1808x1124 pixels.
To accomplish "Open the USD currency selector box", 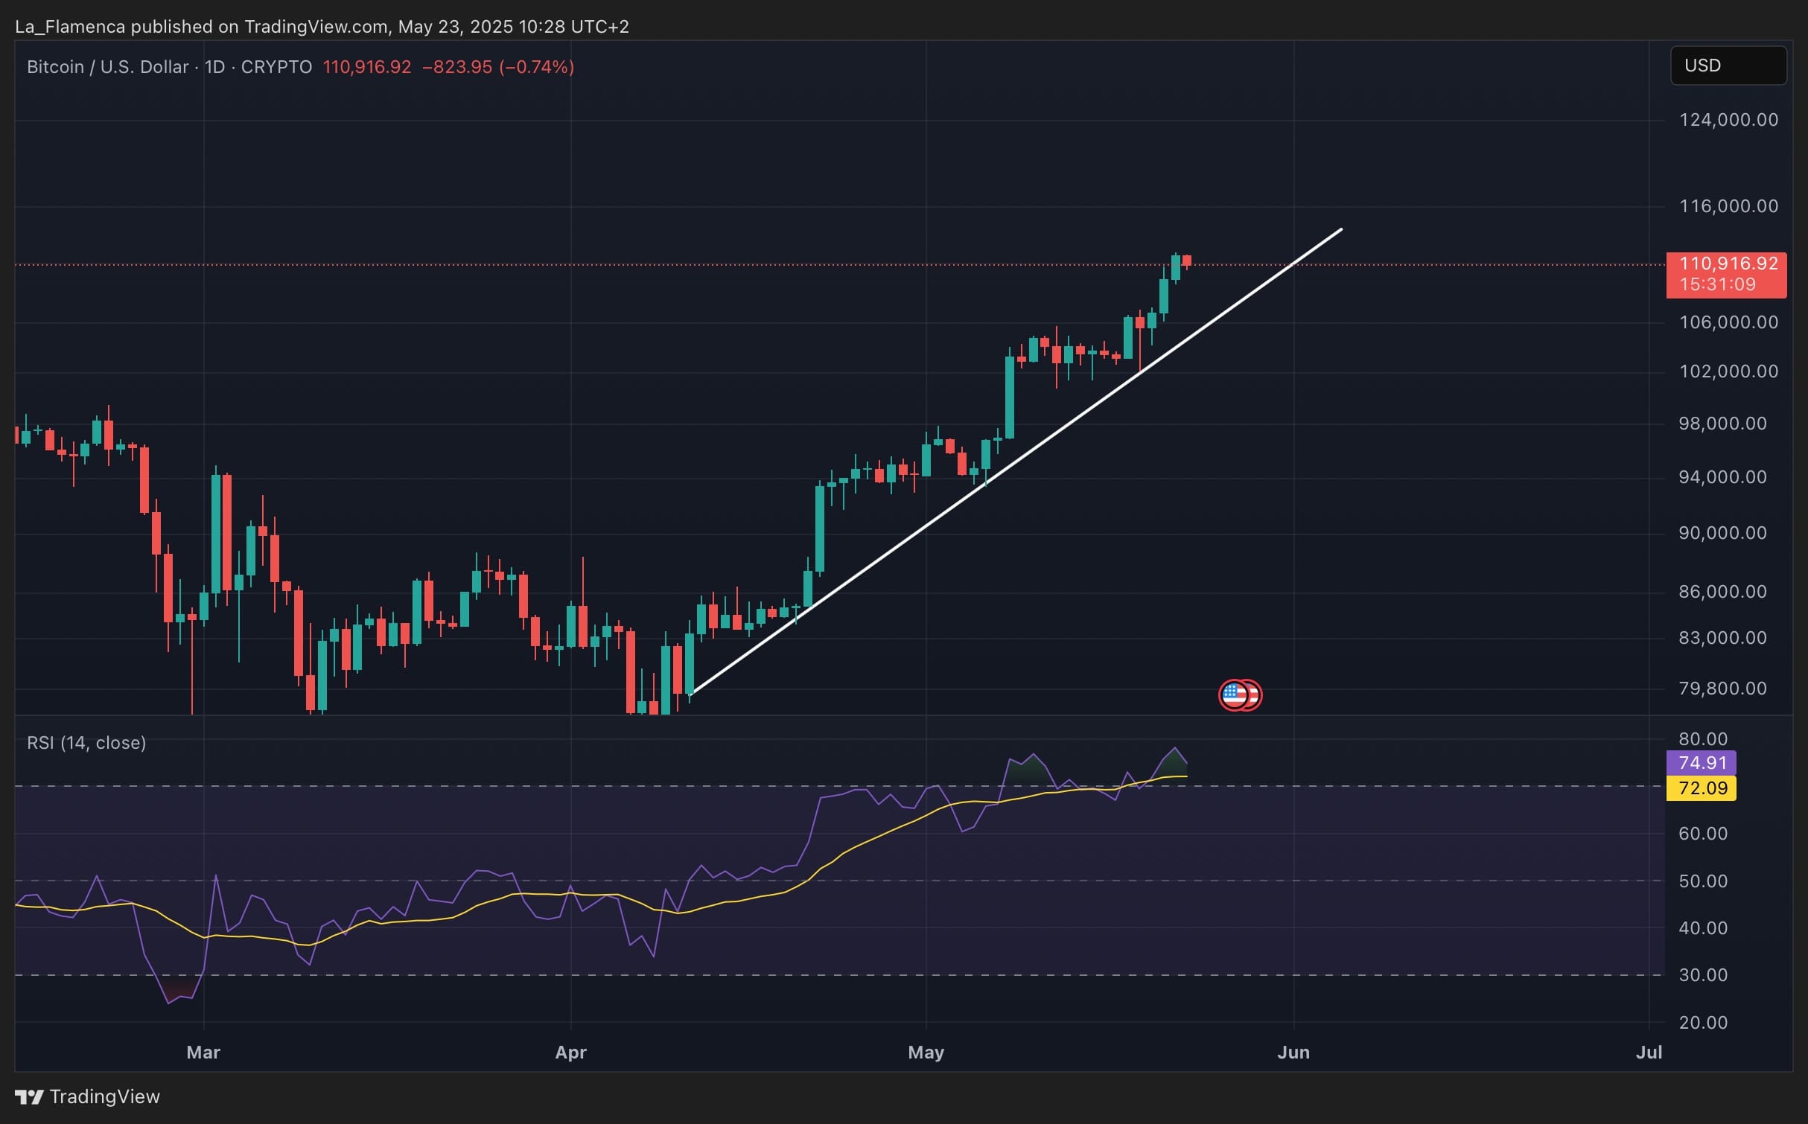I will pos(1728,66).
